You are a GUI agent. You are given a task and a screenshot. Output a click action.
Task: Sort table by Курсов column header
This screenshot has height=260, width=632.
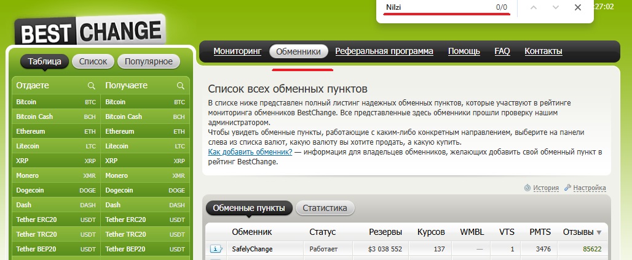click(x=431, y=232)
